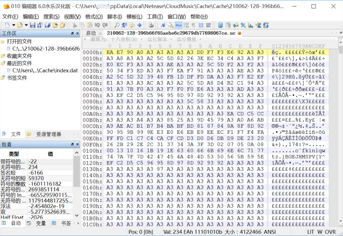The width and height of the screenshot is (343, 236).
Task: Click the Print icon
Action: tap(151, 25)
